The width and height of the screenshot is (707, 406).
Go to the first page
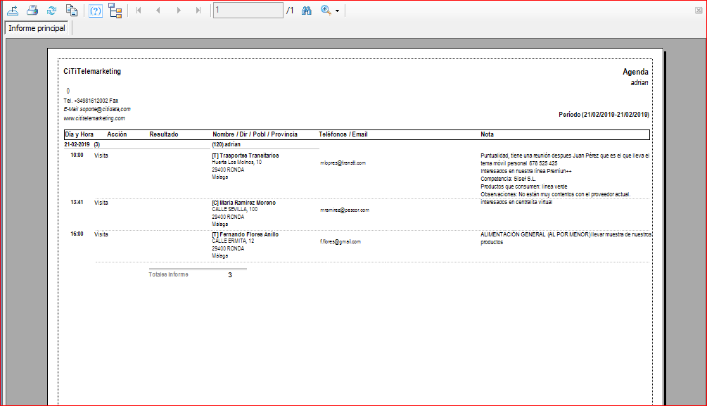(139, 11)
